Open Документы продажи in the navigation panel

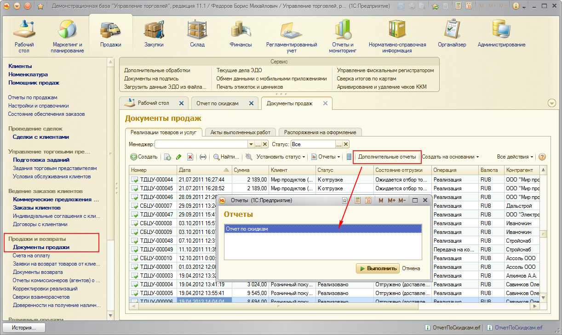[41, 247]
